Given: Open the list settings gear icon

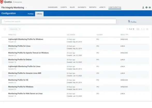Looking at the screenshot, I should pyautogui.click(x=147, y=29).
